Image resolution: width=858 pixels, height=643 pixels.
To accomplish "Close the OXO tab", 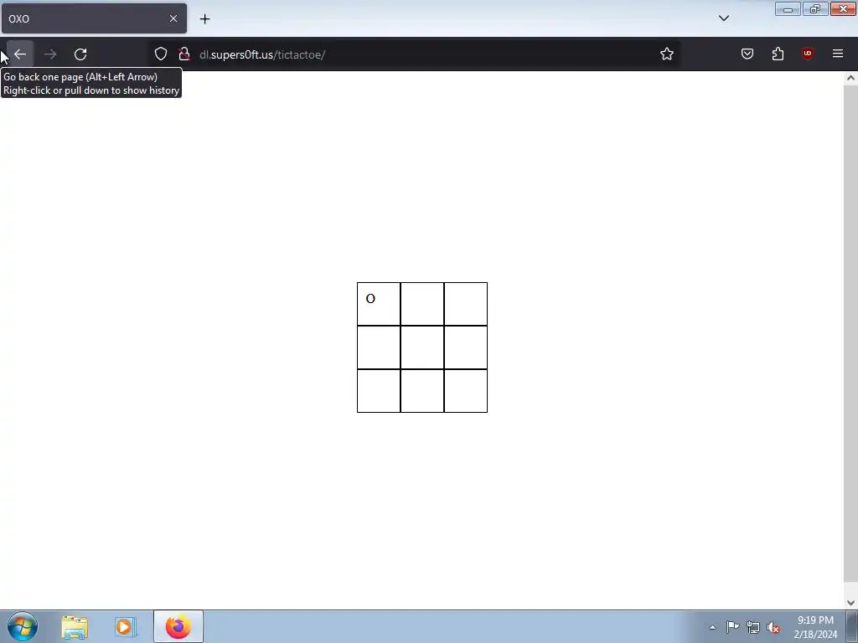I will (173, 18).
